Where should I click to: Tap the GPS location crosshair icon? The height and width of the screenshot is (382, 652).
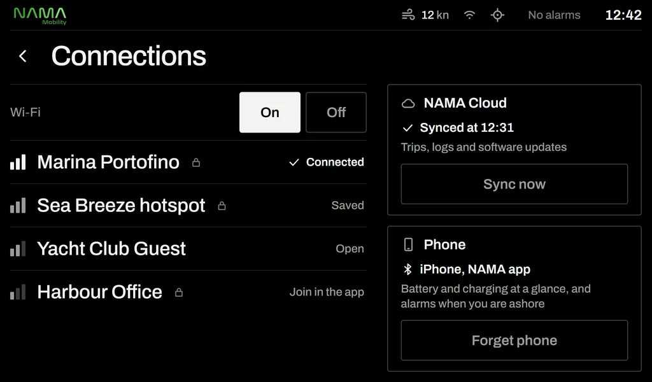pyautogui.click(x=497, y=15)
